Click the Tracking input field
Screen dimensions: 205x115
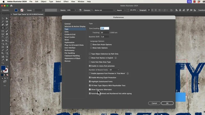click(x=105, y=32)
